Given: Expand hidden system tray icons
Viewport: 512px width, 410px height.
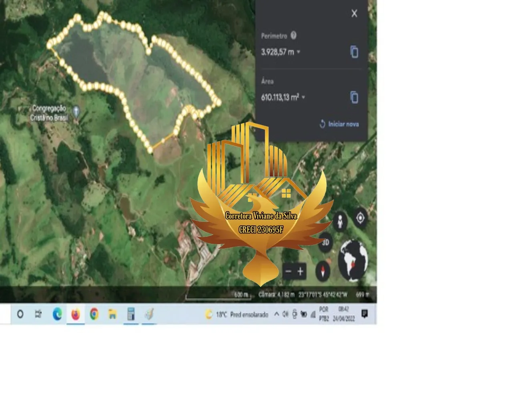Looking at the screenshot, I should (x=276, y=314).
